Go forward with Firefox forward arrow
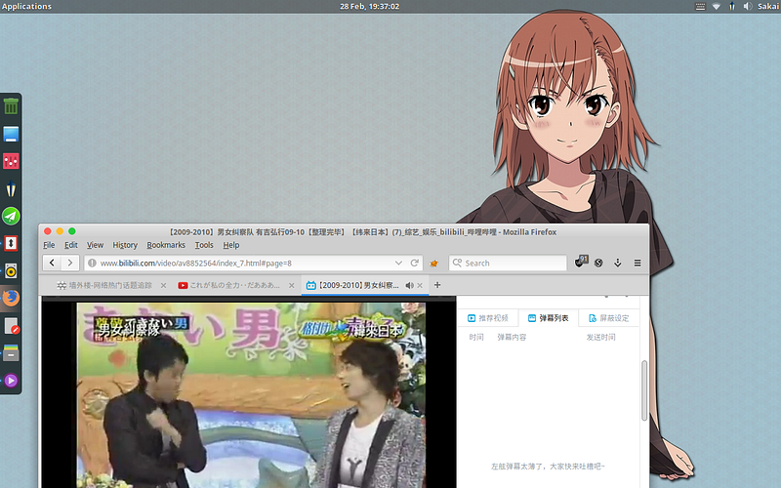Image resolution: width=781 pixels, height=488 pixels. point(70,263)
